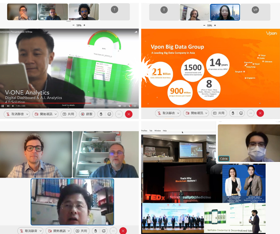
Task: End the ViTrox meeting with red X
Action: tap(129, 114)
